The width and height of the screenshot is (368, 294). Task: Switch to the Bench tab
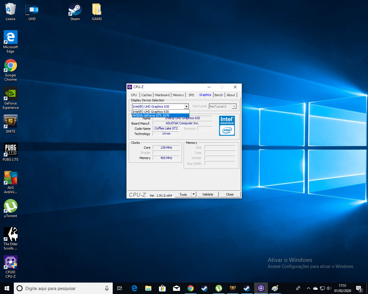218,95
